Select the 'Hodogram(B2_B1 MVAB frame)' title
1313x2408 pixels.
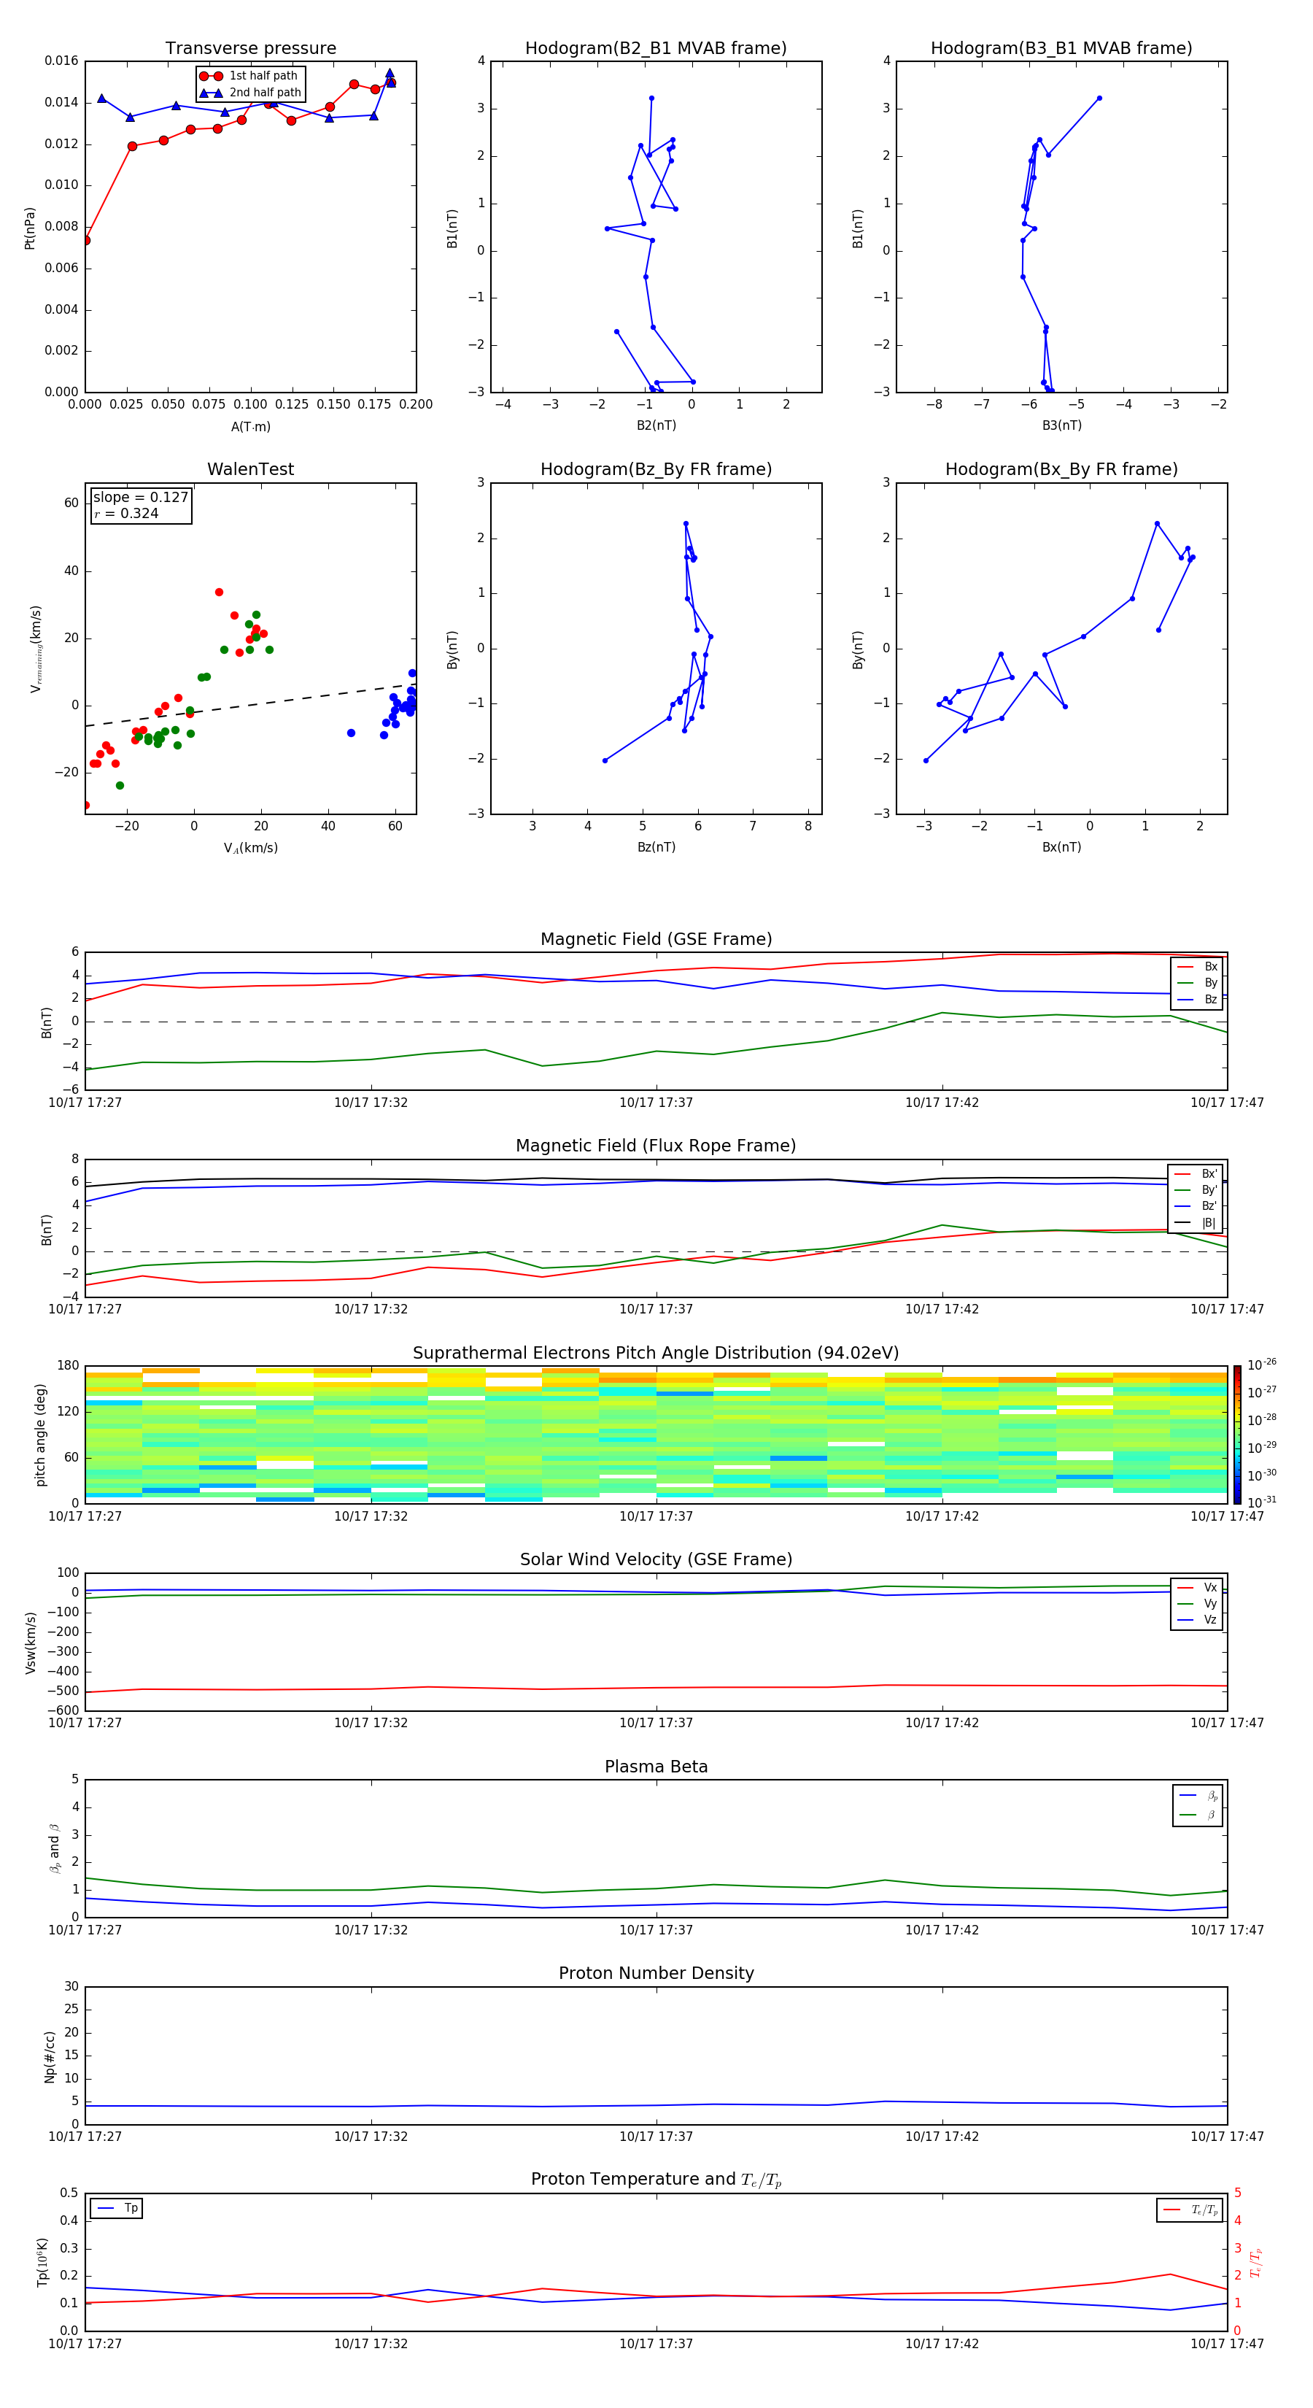pos(656,49)
